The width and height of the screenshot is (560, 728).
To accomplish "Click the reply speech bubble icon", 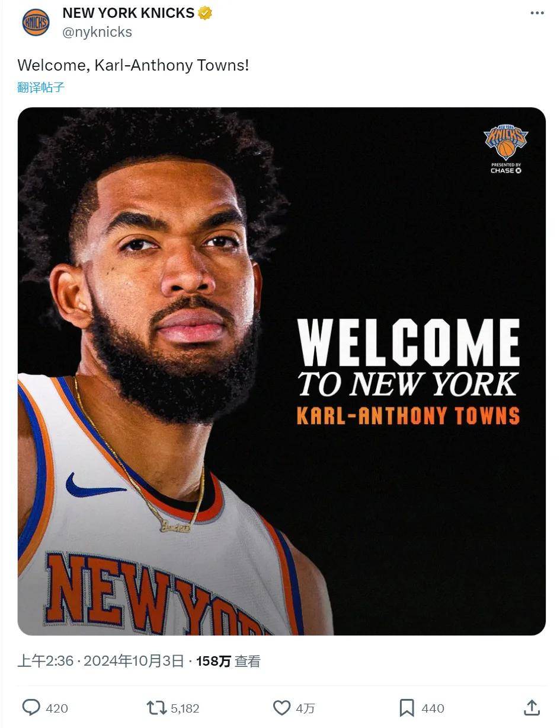I will [31, 707].
